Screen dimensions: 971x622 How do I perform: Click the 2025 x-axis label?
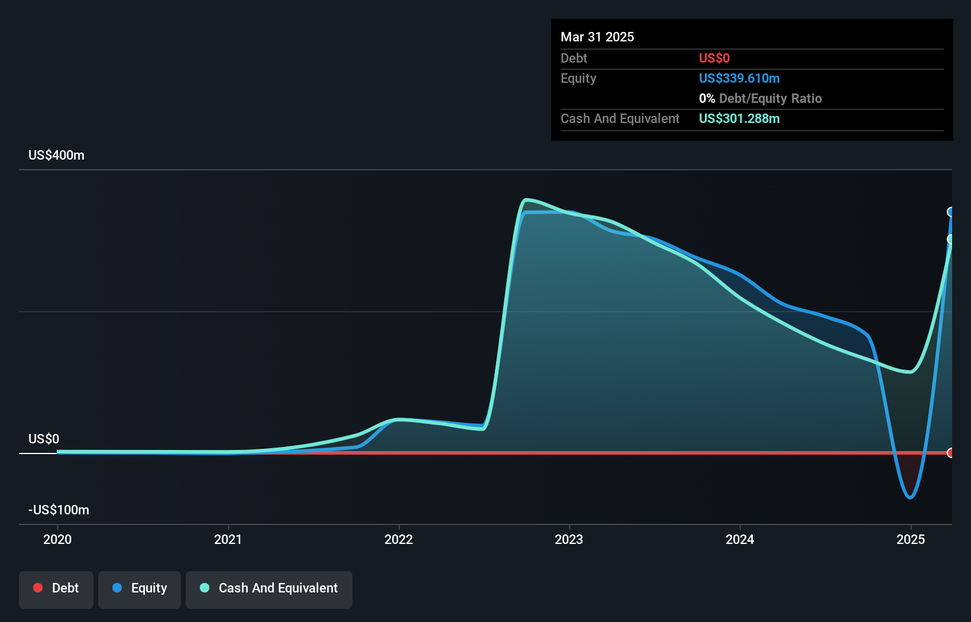coord(911,539)
